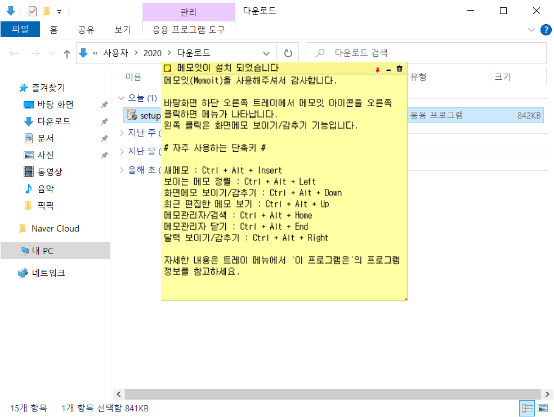Screen dimensions: 554x417
Task: Go forward with the right arrow
Action: point(35,53)
